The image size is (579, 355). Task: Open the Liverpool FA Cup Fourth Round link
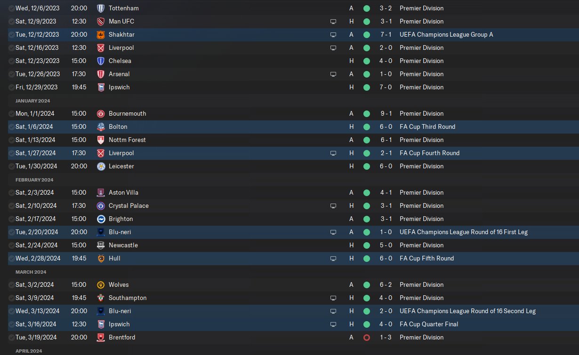click(x=429, y=153)
